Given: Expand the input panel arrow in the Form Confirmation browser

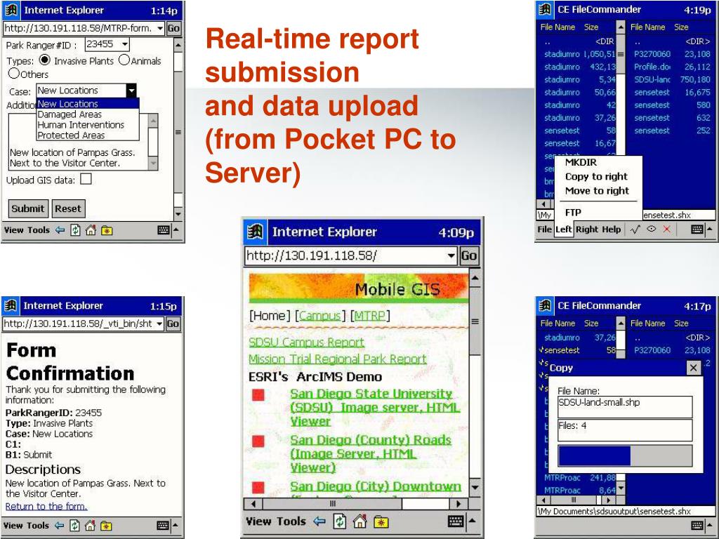Looking at the screenshot, I should [x=176, y=524].
